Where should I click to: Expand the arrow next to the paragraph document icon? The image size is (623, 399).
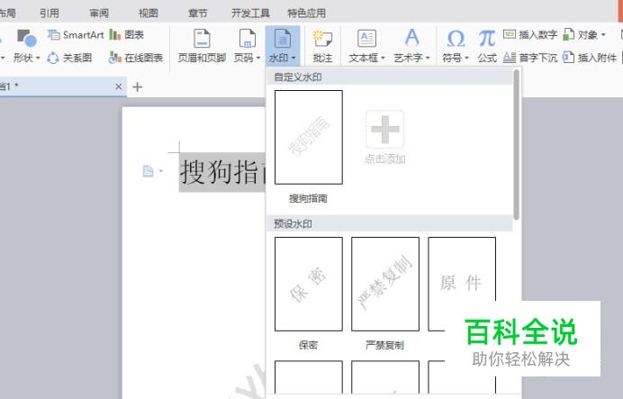click(x=161, y=171)
